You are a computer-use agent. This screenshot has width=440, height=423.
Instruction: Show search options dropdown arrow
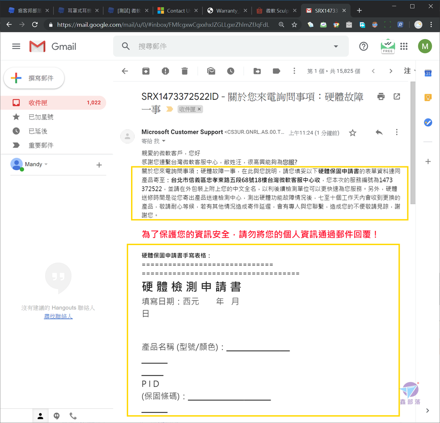click(x=336, y=46)
